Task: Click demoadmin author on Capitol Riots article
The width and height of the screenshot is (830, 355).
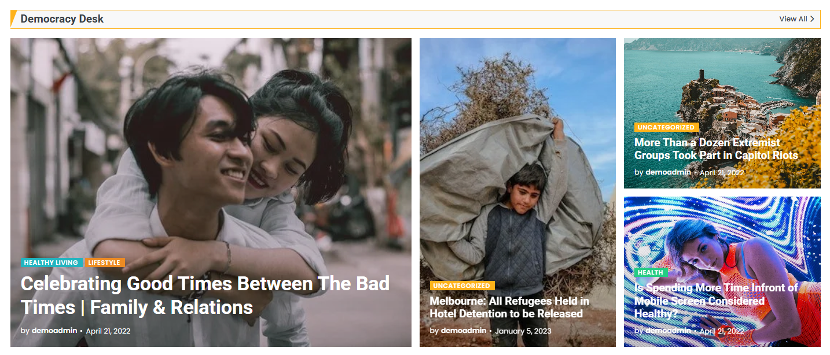Action: click(x=669, y=172)
